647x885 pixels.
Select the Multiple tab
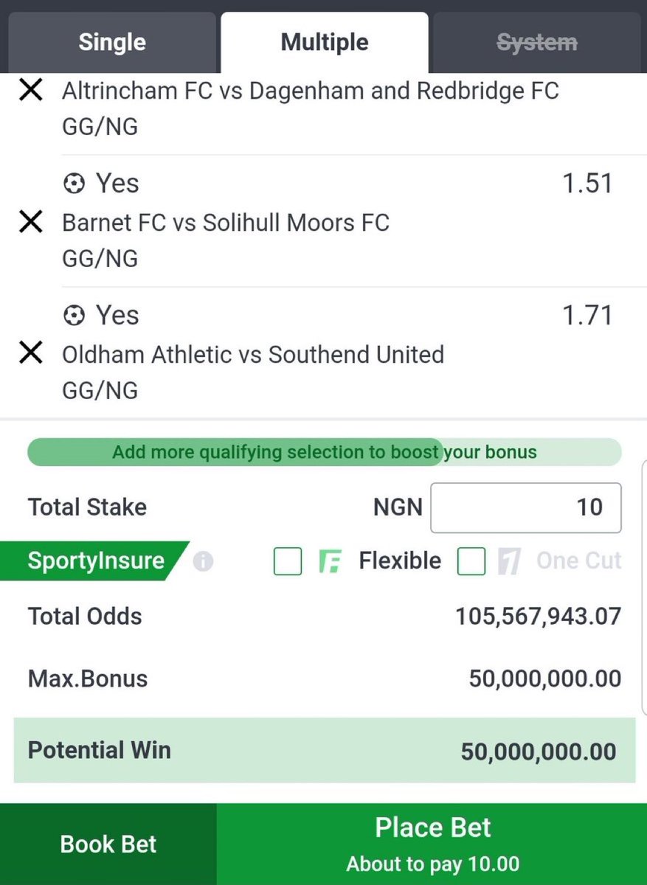point(325,43)
